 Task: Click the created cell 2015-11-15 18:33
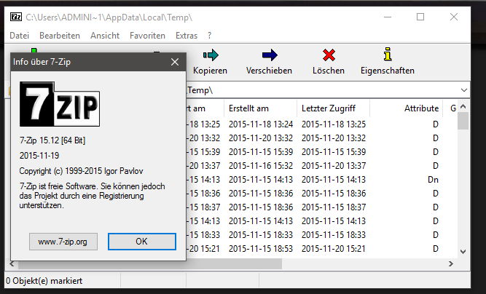261,234
